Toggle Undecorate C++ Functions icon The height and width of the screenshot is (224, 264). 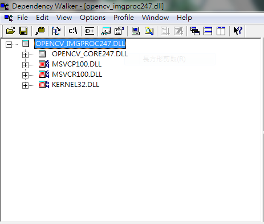90,31
